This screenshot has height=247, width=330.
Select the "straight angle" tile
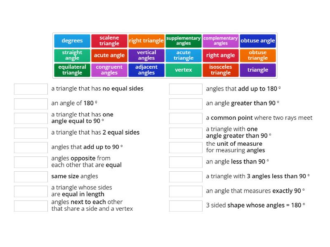72,55
